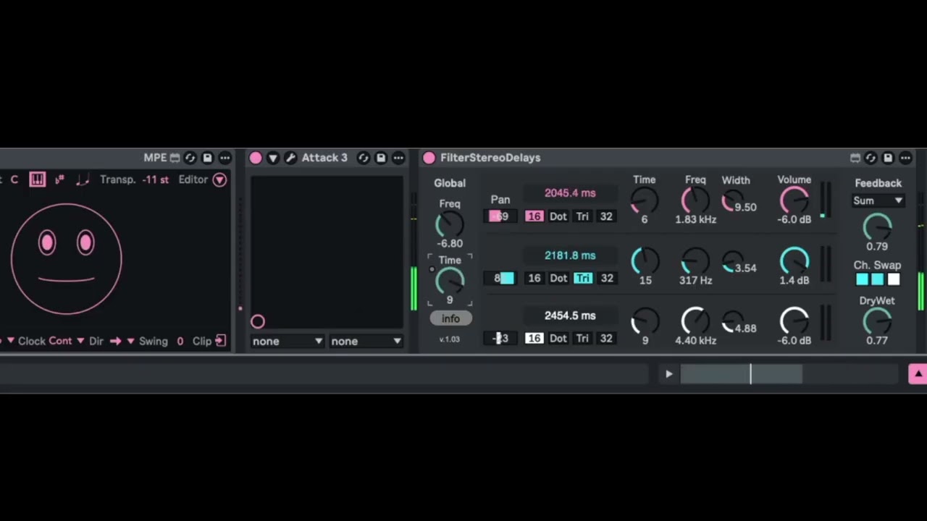Adjust the Volume knob showing 1.4 dB
This screenshot has height=521, width=927.
coord(794,260)
